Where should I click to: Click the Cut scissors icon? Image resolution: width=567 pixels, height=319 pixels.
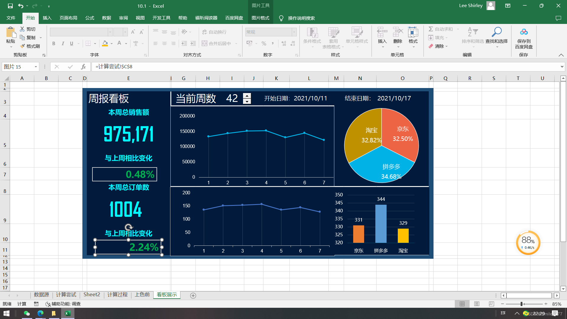pos(22,29)
